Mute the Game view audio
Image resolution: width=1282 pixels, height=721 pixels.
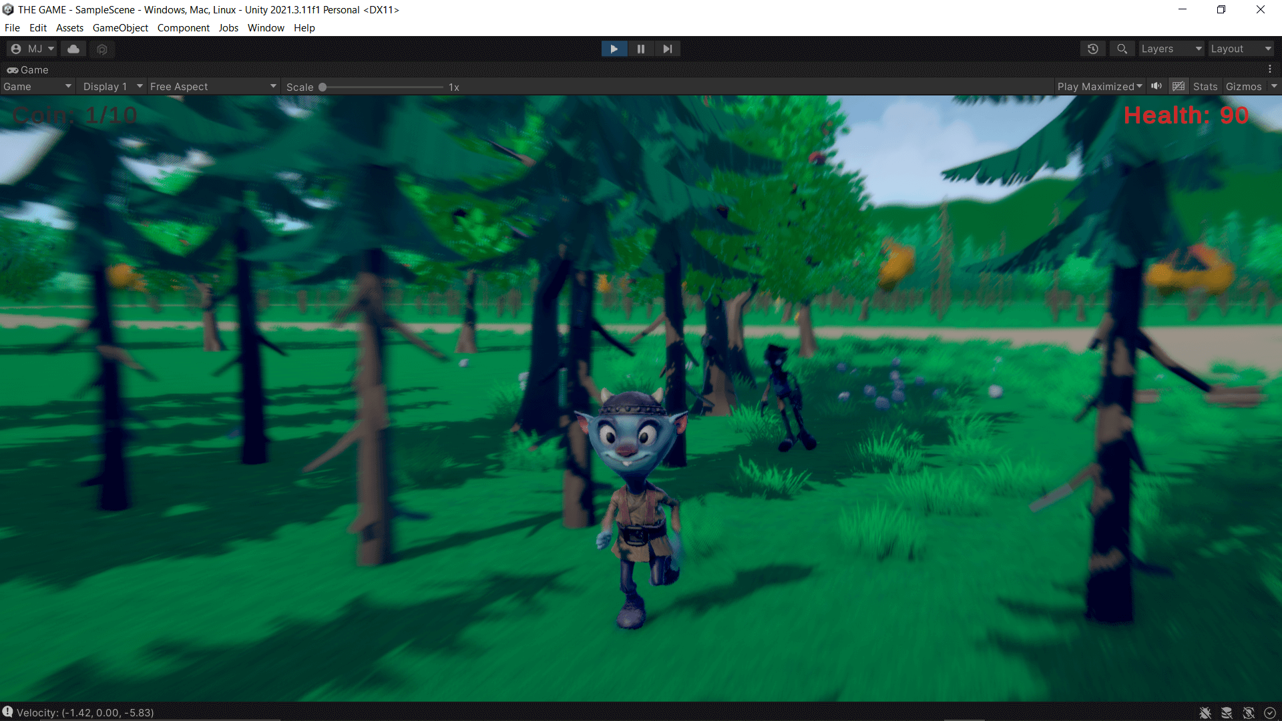pos(1156,86)
